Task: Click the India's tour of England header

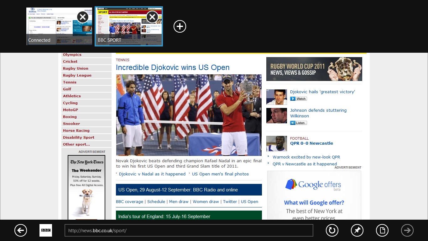Action: point(189,215)
